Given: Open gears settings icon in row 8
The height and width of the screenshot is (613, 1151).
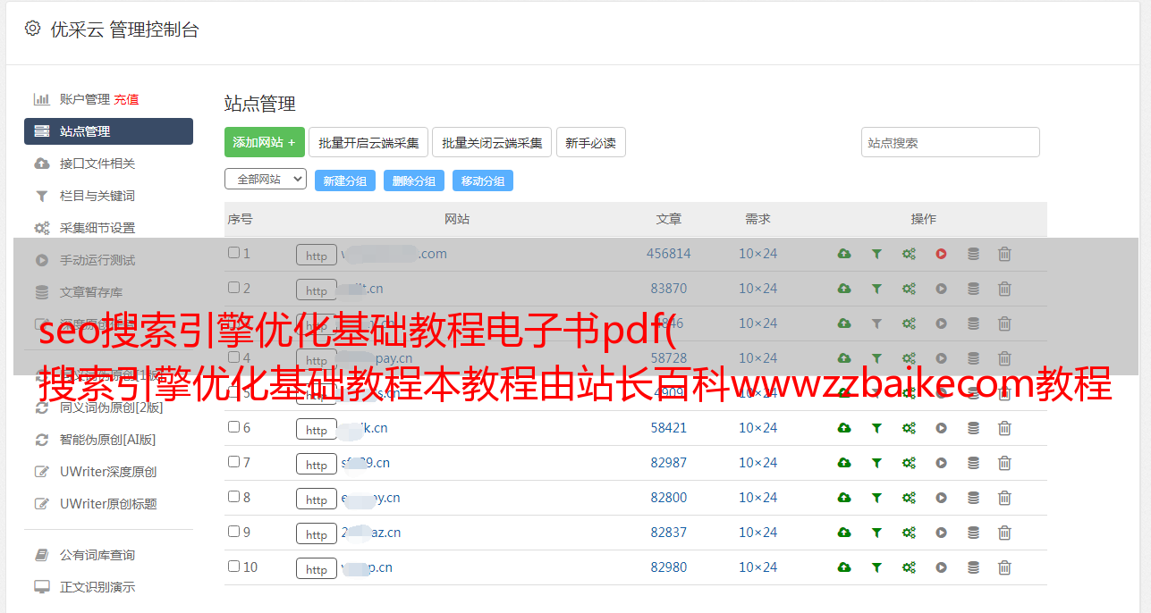Looking at the screenshot, I should (x=909, y=498).
